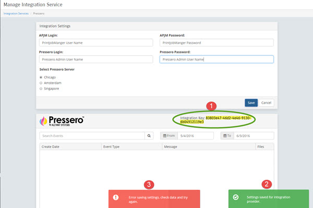Image resolution: width=313 pixels, height=208 pixels.
Task: Select the Singapore server radio button
Action: point(41,89)
